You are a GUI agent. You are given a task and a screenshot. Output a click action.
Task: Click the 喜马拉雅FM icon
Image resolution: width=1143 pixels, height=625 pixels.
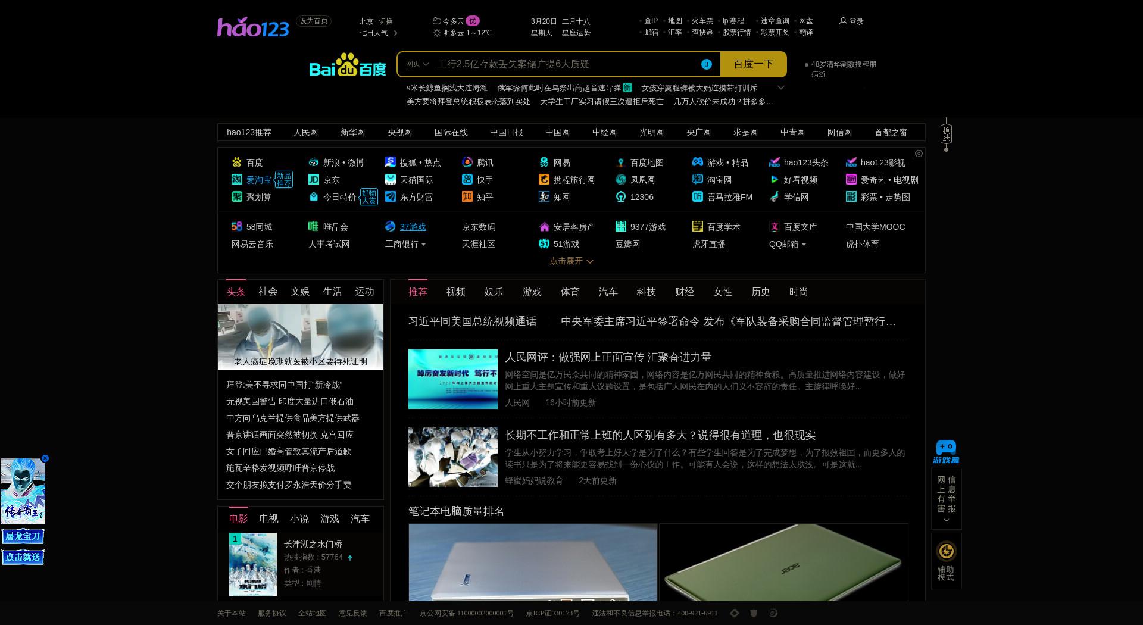pos(698,196)
